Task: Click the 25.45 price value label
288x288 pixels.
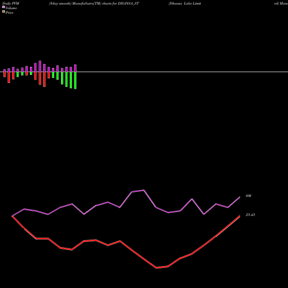Action: click(x=251, y=215)
